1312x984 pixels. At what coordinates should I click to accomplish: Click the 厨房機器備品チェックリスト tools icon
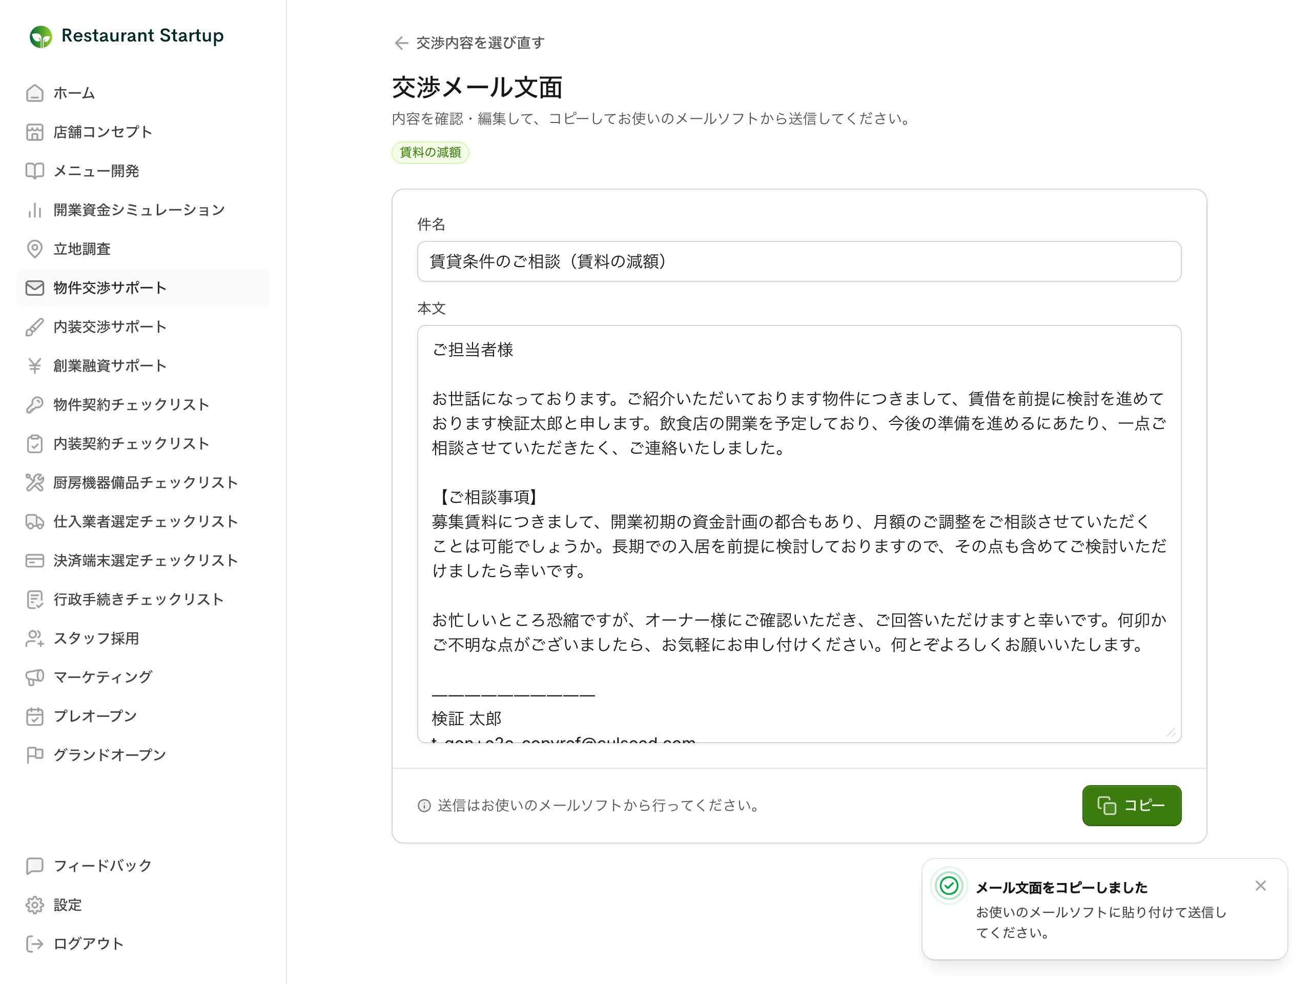35,483
